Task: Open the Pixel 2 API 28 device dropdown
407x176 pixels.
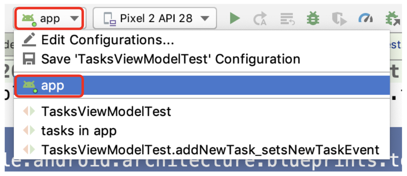Action: tap(155, 18)
